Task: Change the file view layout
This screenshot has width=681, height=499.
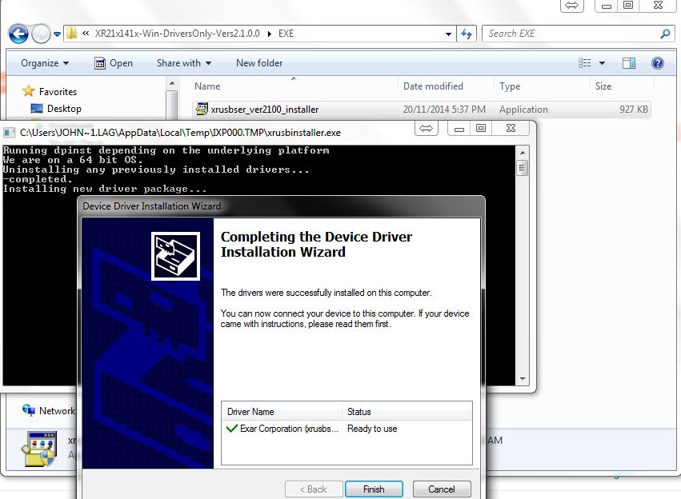Action: click(x=585, y=62)
